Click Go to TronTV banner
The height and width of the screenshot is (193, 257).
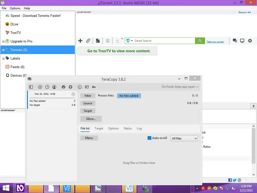pyautogui.click(x=117, y=51)
